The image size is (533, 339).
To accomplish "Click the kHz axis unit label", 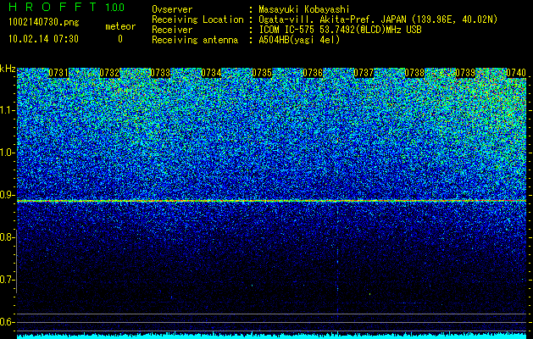I will (x=8, y=69).
